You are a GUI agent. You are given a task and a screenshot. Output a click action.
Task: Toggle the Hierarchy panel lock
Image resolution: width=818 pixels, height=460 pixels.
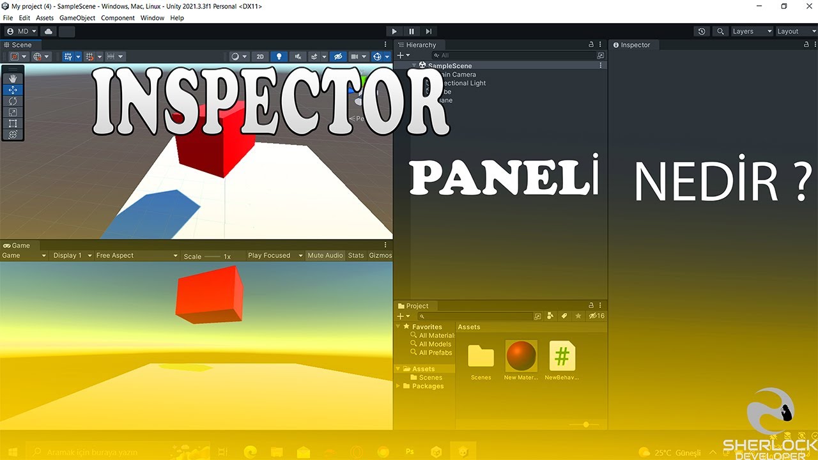591,45
